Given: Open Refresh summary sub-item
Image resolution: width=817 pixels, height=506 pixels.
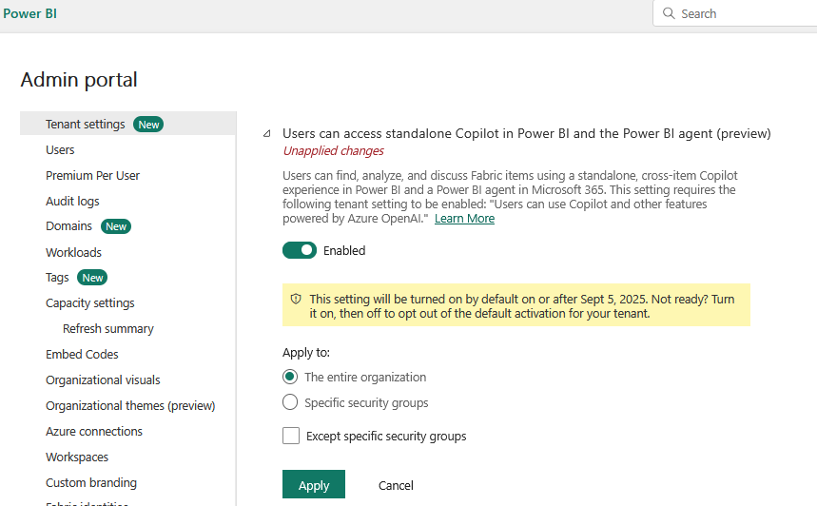Looking at the screenshot, I should tap(107, 329).
